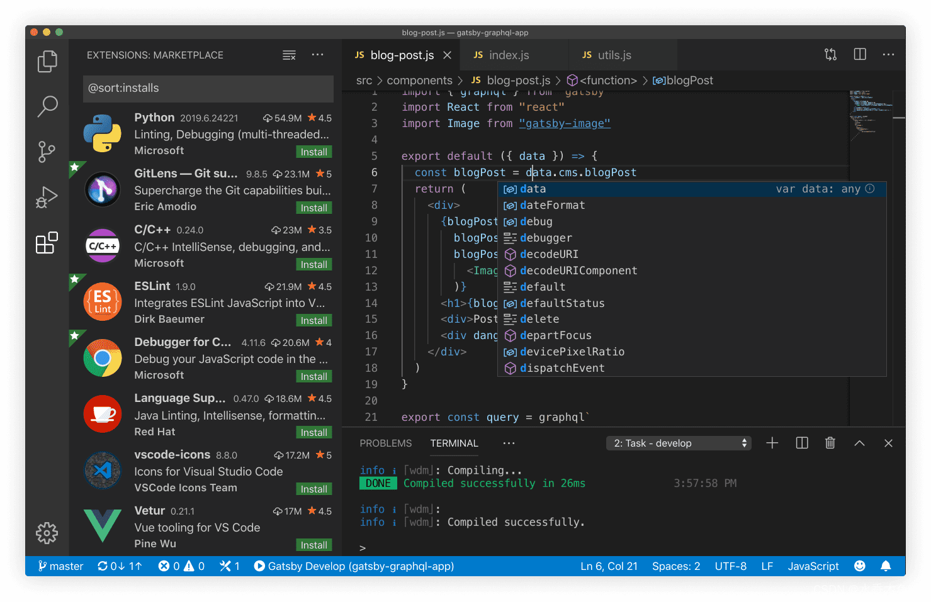931x602 pixels.
Task: Install the Vetur extension
Action: click(313, 545)
